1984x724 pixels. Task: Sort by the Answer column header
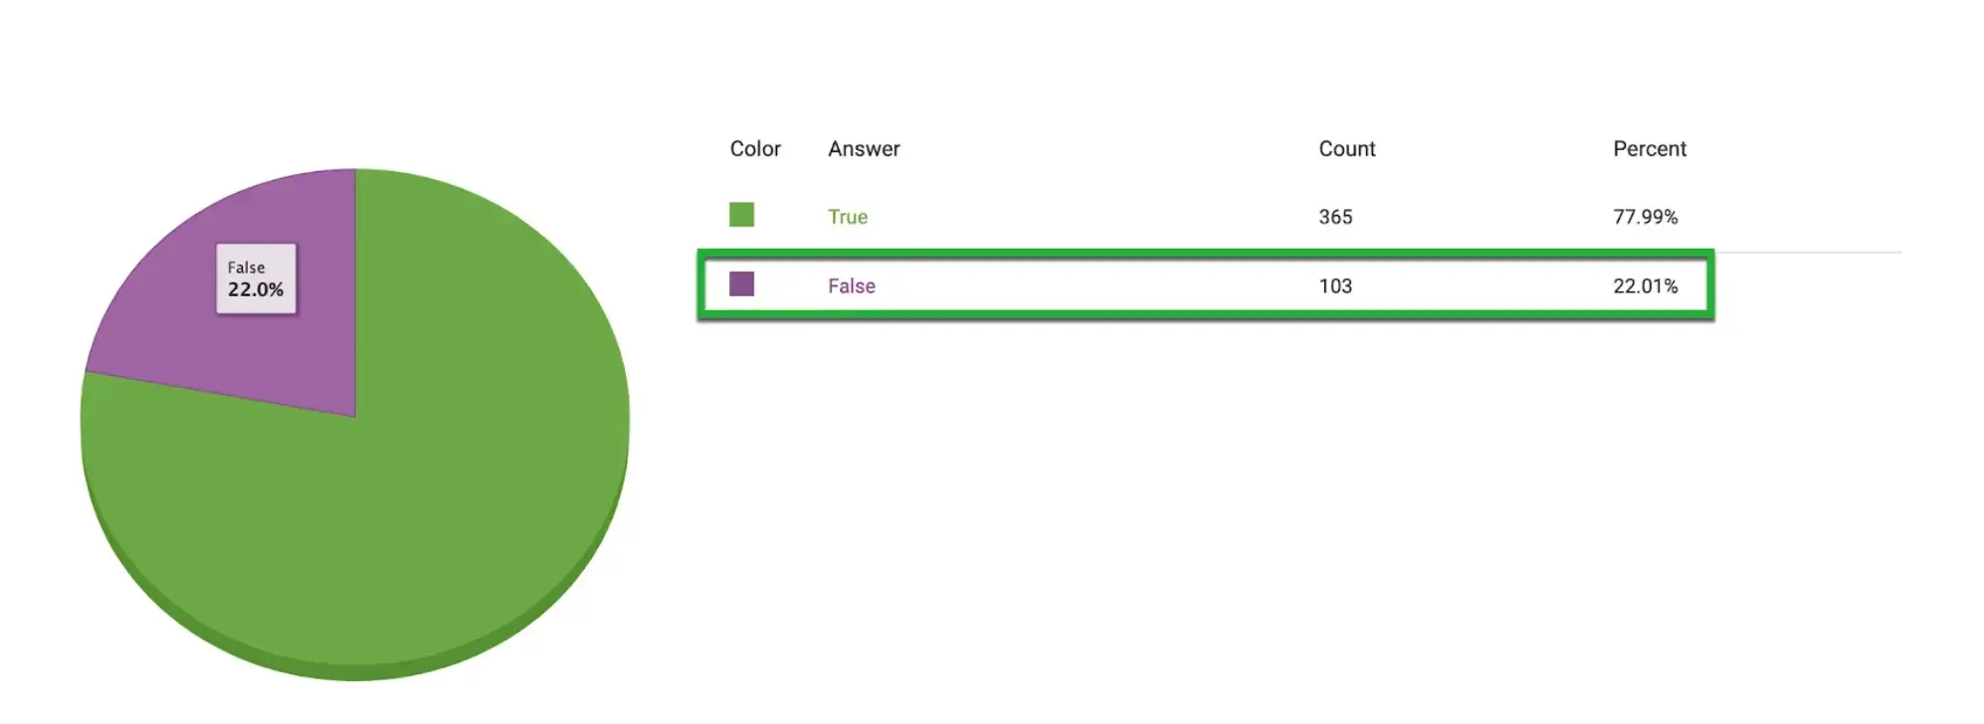[x=864, y=149]
